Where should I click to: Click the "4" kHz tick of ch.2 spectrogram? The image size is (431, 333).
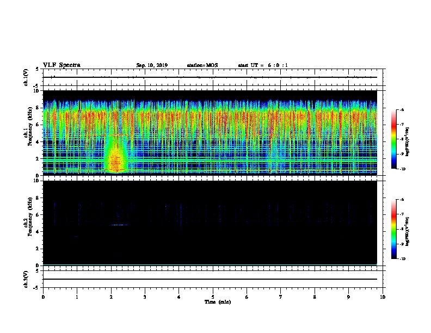(x=38, y=232)
